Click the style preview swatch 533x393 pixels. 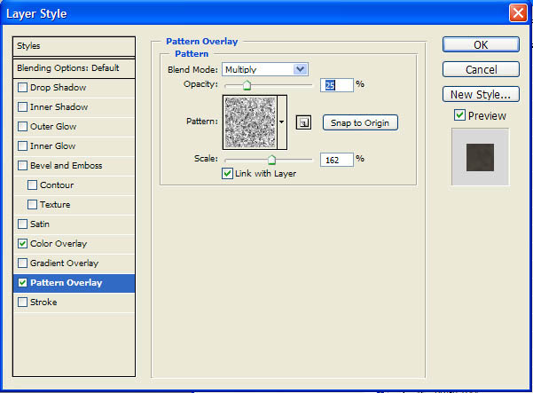(480, 157)
